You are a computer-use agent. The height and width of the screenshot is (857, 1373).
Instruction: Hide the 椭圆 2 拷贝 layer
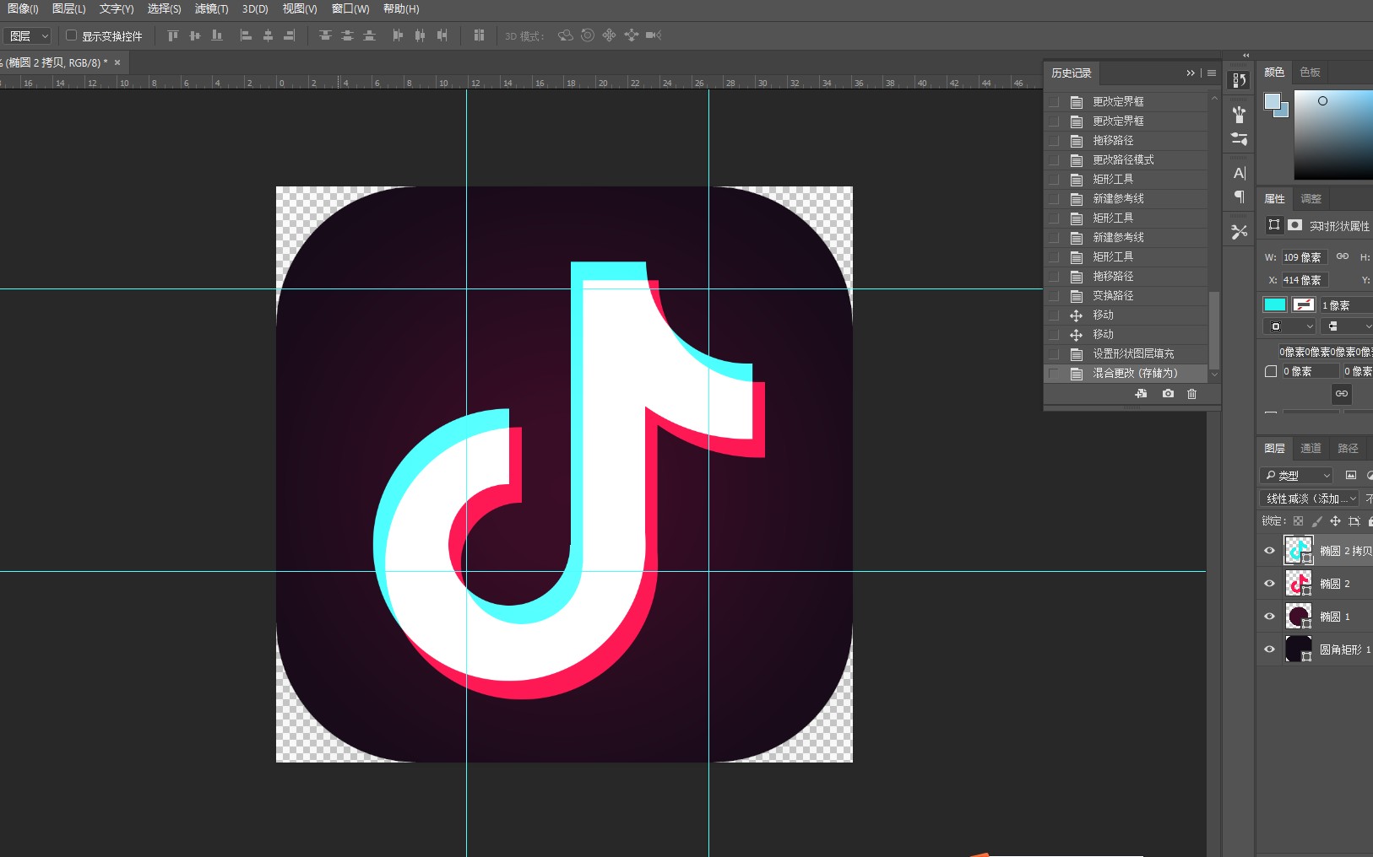point(1269,551)
